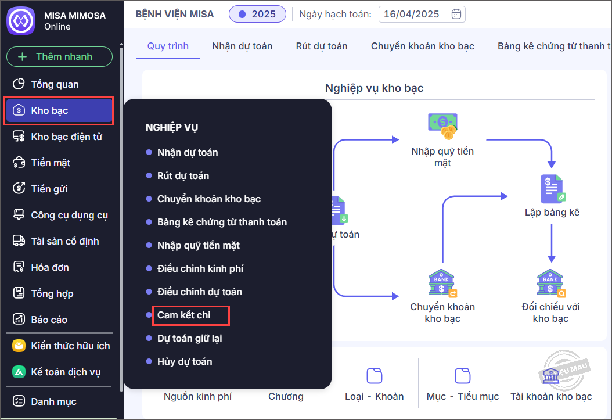Click the Kiến thức hữu ích yellow icon
The image size is (612, 420).
pyautogui.click(x=19, y=346)
